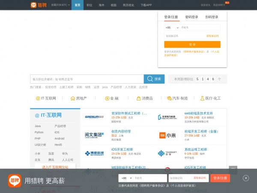Click Html5 in IT sidebar
Image resolution: width=257 pixels, height=193 pixels.
tap(58, 145)
